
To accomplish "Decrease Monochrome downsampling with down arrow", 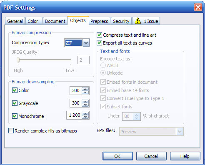I will point(85,117).
